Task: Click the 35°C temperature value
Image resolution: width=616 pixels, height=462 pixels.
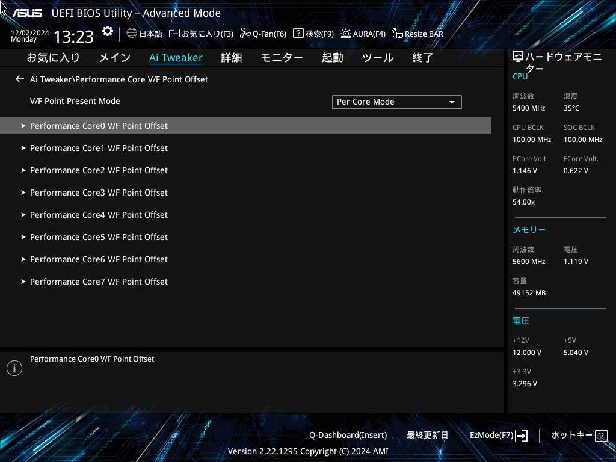Action: point(571,108)
